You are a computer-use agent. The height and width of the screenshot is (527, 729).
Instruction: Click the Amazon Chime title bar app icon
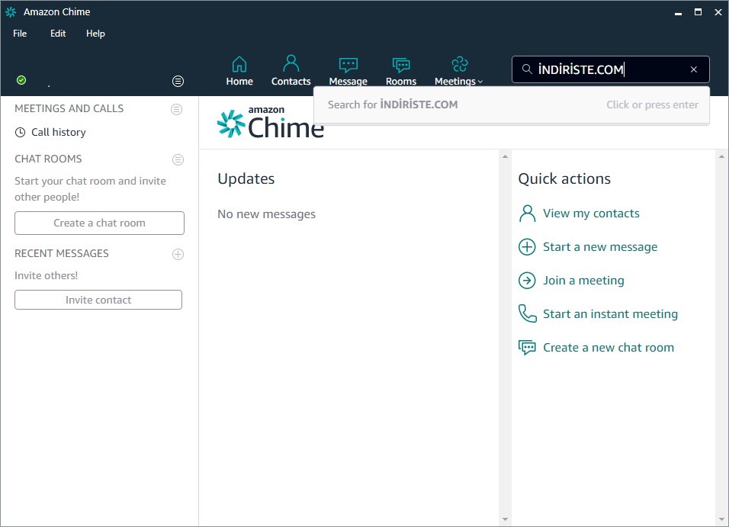pyautogui.click(x=11, y=12)
